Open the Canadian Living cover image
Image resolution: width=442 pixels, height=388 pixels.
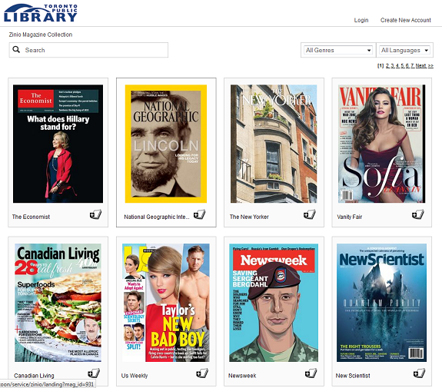pos(58,303)
